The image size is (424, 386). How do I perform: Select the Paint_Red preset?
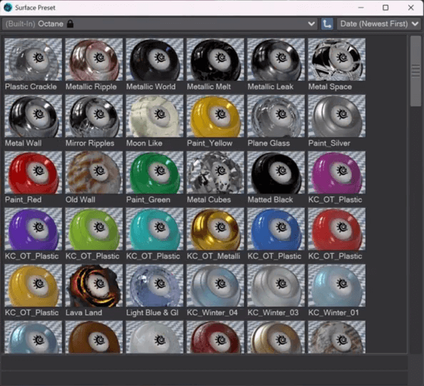34,172
